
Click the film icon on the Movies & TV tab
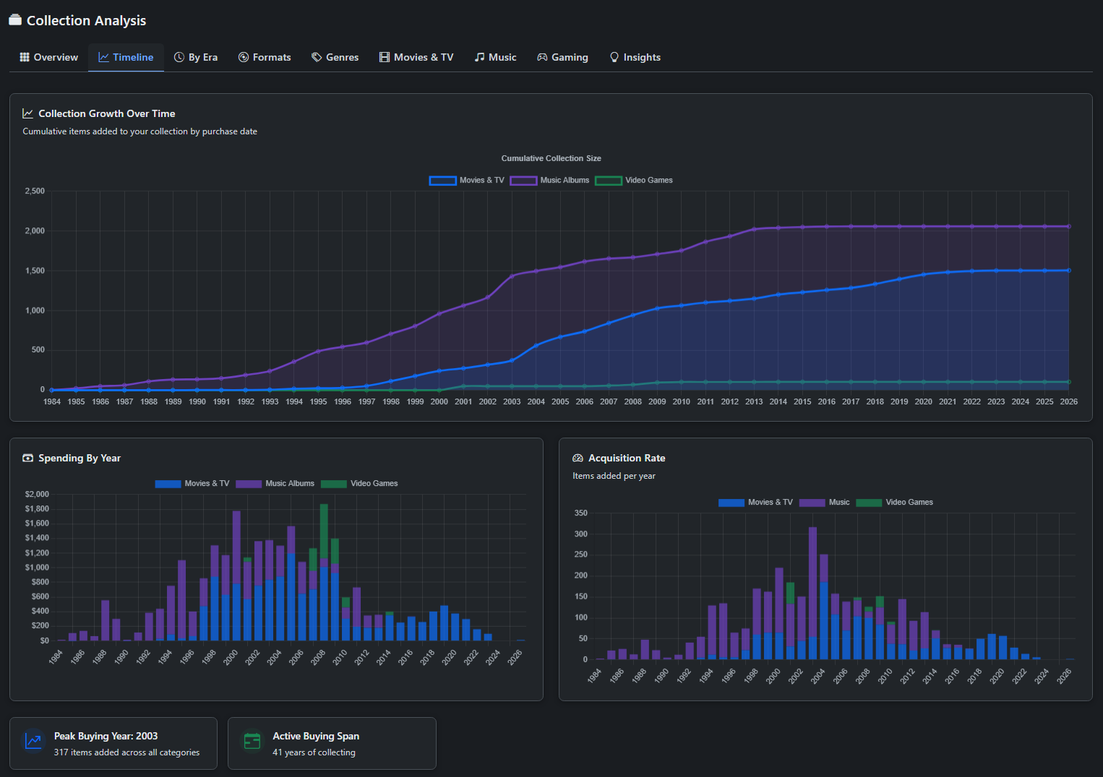click(384, 57)
